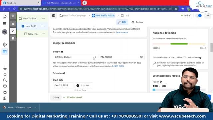This screenshot has width=213, height=120.
Task: Go forward in browser
Action: click(x=9, y=9)
